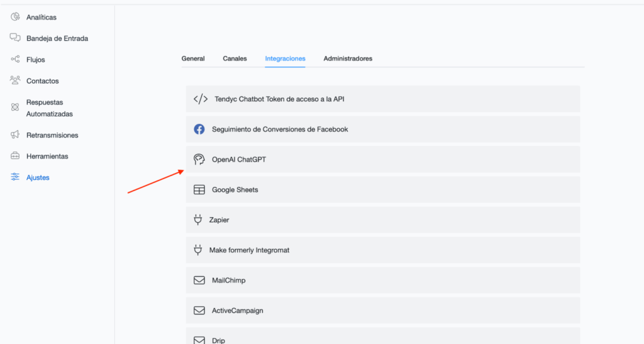Click the OpenAI ChatGPT head icon
The width and height of the screenshot is (644, 344).
point(199,159)
